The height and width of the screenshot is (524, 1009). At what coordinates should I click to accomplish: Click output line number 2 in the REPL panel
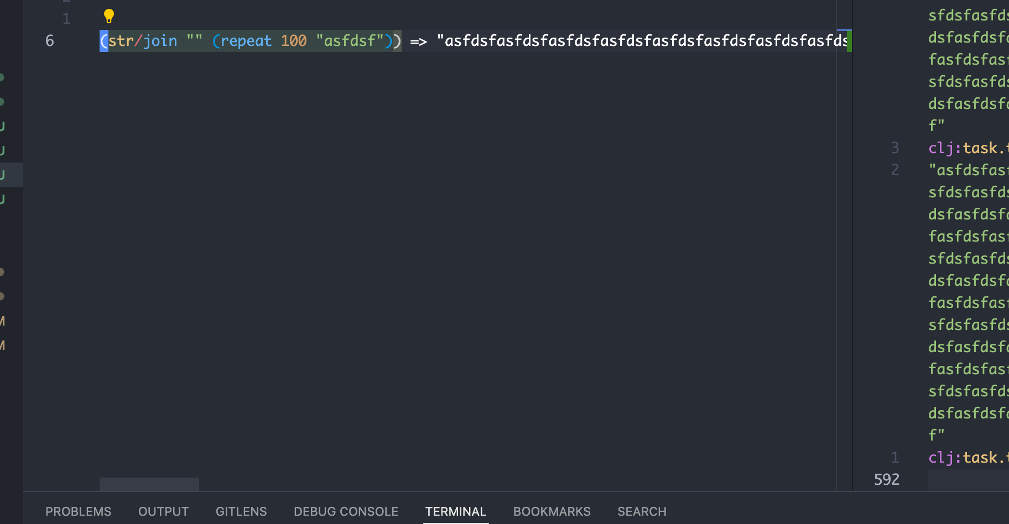pyautogui.click(x=894, y=170)
